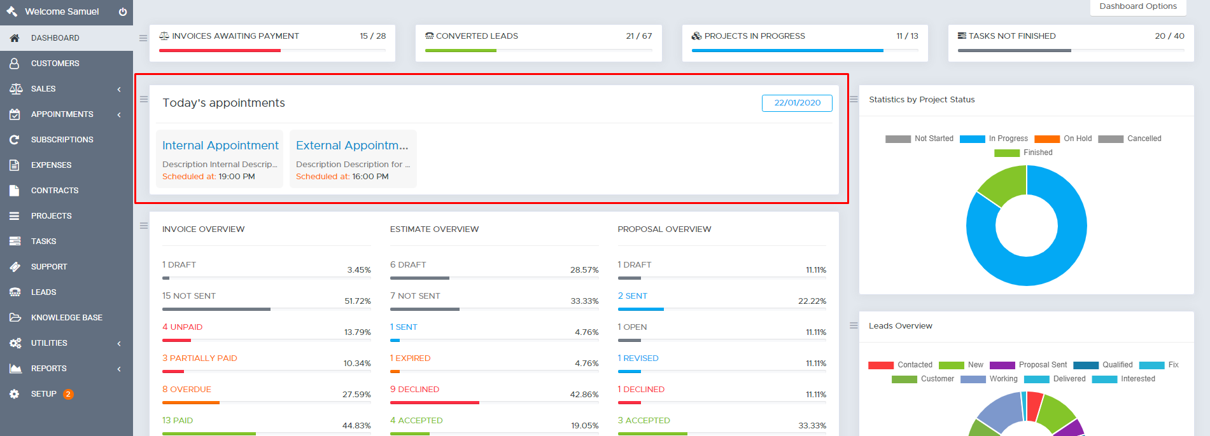Click the 22/01/2020 date field
This screenshot has width=1210, height=436.
pyautogui.click(x=797, y=103)
